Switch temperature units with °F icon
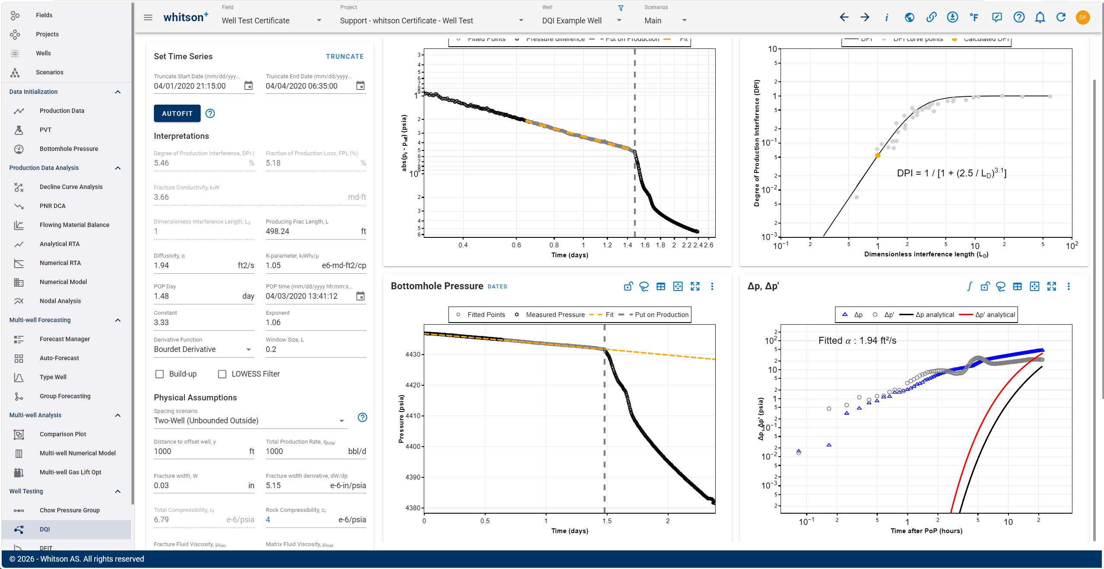 click(x=974, y=17)
